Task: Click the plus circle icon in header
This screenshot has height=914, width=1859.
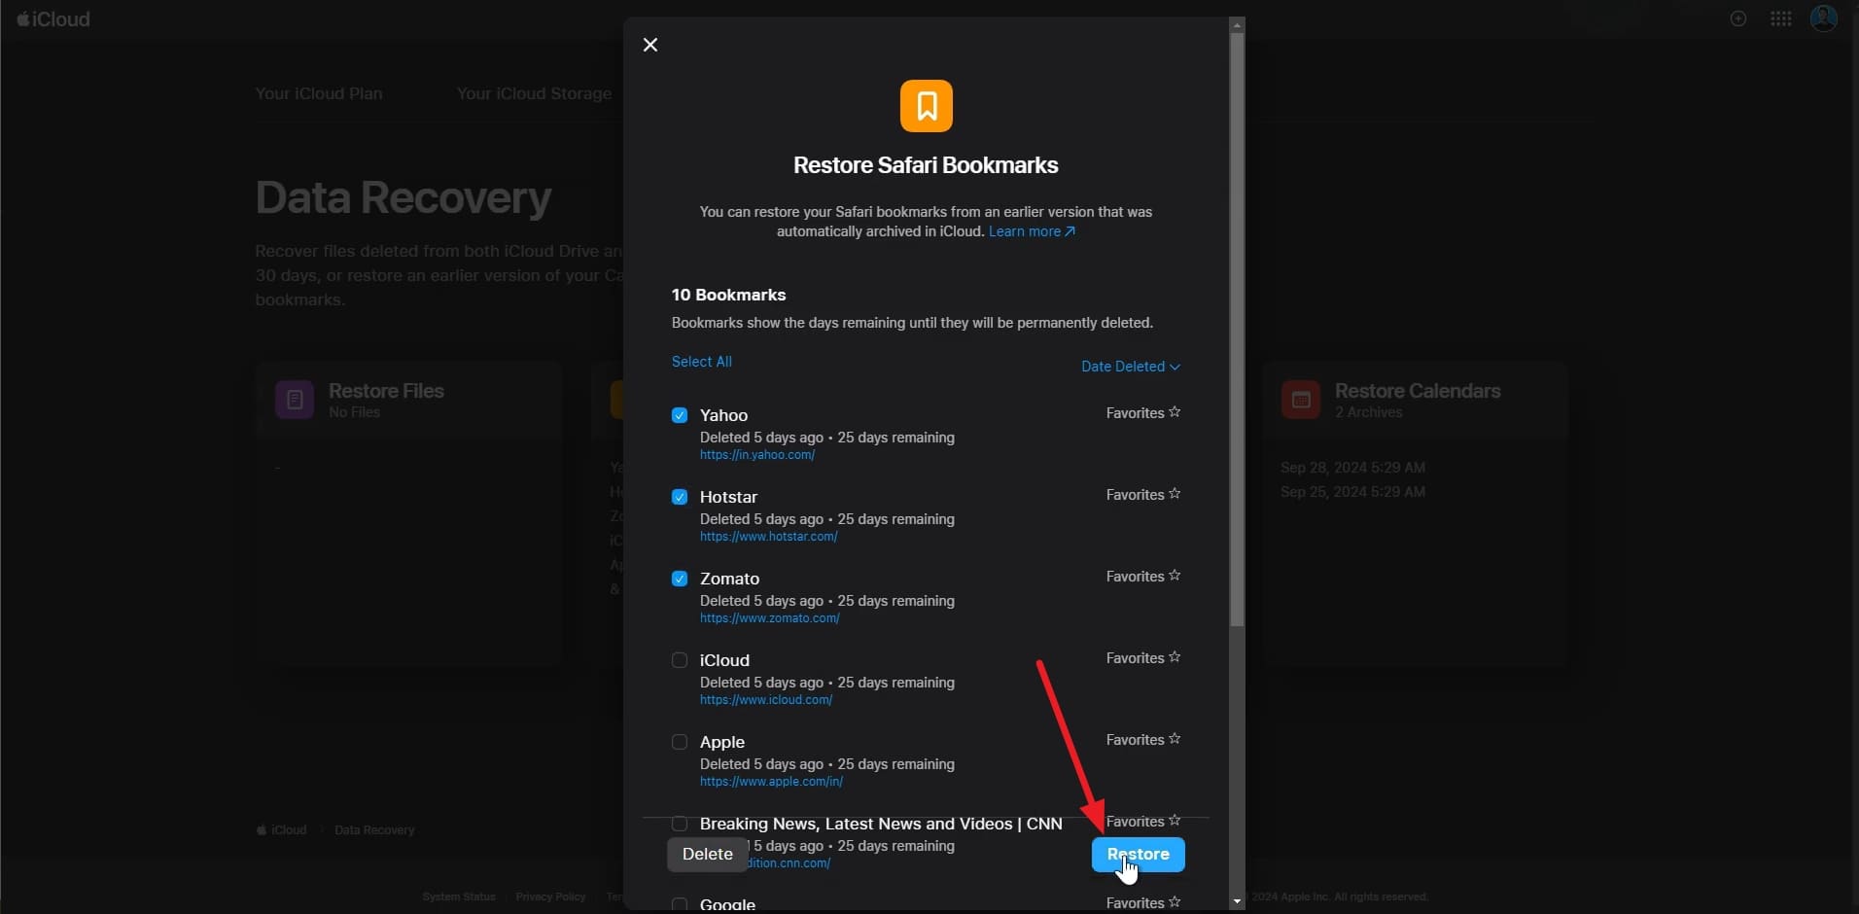Action: point(1738,18)
